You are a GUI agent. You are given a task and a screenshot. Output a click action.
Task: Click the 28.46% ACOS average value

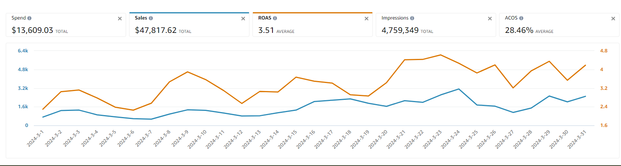[x=519, y=31]
